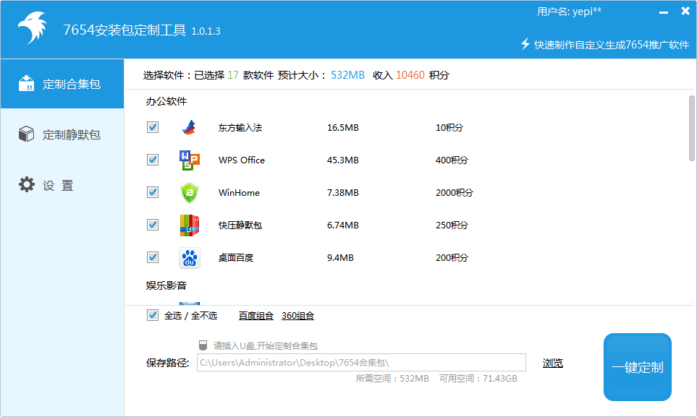Click the 保存路径 input field
The height and width of the screenshot is (417, 697).
pyautogui.click(x=361, y=362)
